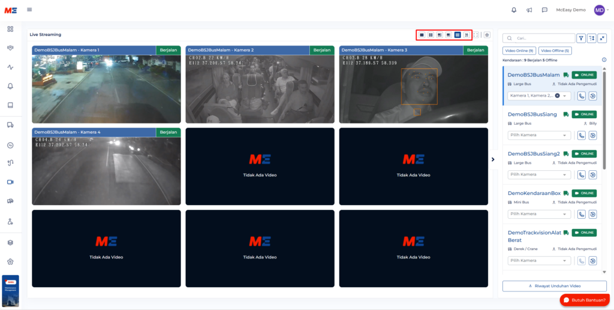Open Pilih Kamera dropdown for DemoTrackvisionAlat Berat
This screenshot has width=614, height=310.
[x=539, y=261]
